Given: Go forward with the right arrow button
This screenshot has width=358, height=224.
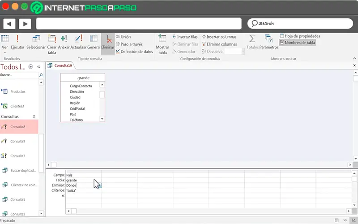Looking at the screenshot, I should (25, 24).
